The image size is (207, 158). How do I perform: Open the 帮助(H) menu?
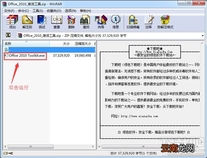click(86, 11)
